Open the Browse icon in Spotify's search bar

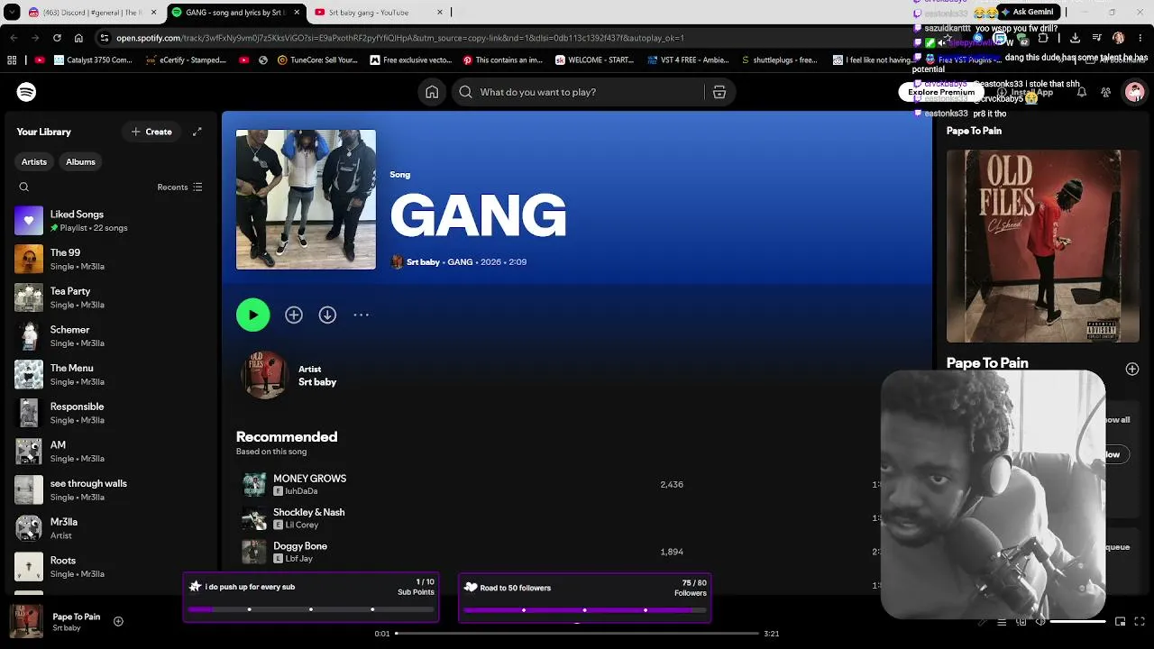[719, 92]
